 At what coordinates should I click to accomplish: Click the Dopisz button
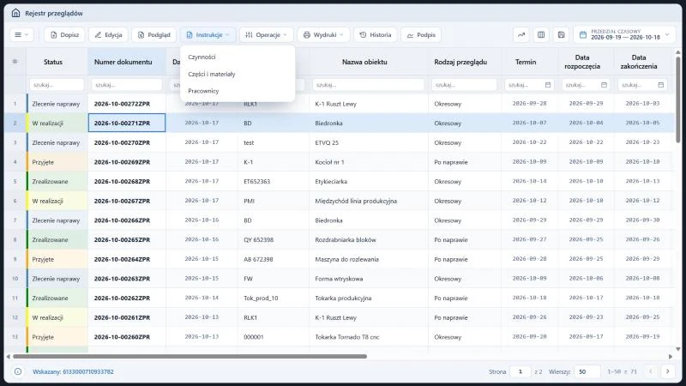pos(64,34)
